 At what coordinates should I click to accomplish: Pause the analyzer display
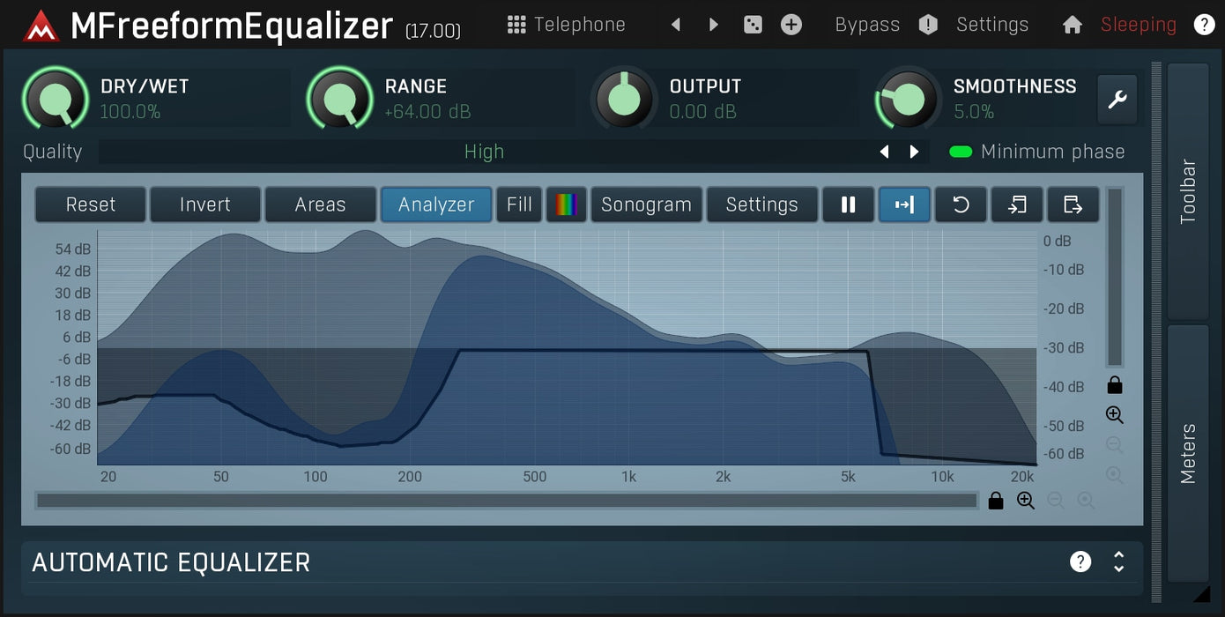point(848,204)
